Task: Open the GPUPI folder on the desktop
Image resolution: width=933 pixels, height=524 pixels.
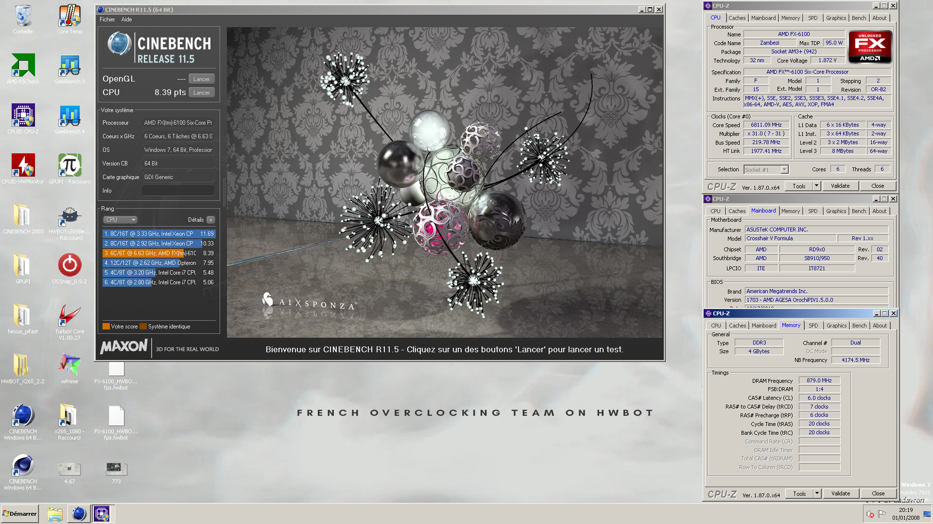Action: click(23, 269)
